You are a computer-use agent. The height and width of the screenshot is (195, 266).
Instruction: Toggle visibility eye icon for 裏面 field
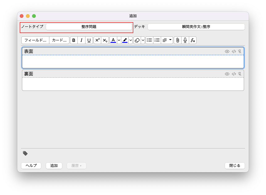pos(227,74)
